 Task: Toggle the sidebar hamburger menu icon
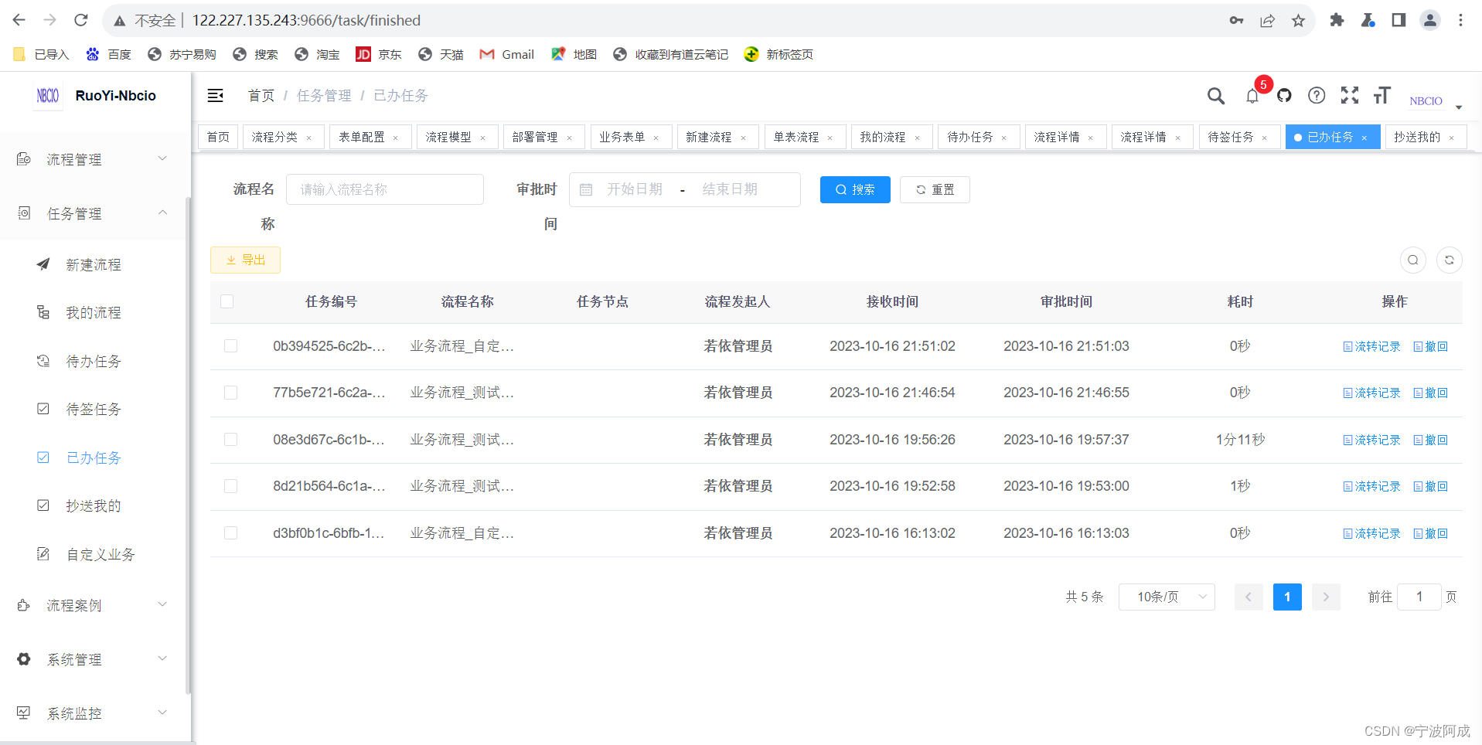pos(216,96)
